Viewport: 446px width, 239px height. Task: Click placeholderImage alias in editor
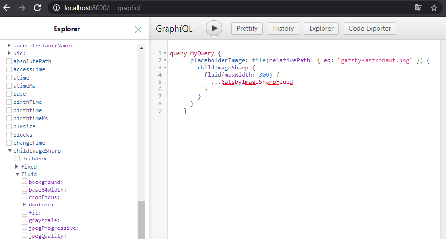218,60
